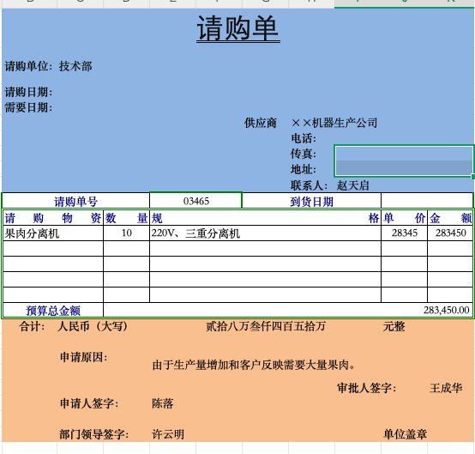
Task: Click approver signature name 王成华
Action: point(446,388)
